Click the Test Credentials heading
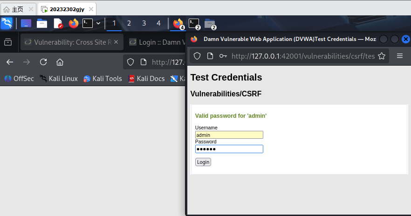 point(226,77)
